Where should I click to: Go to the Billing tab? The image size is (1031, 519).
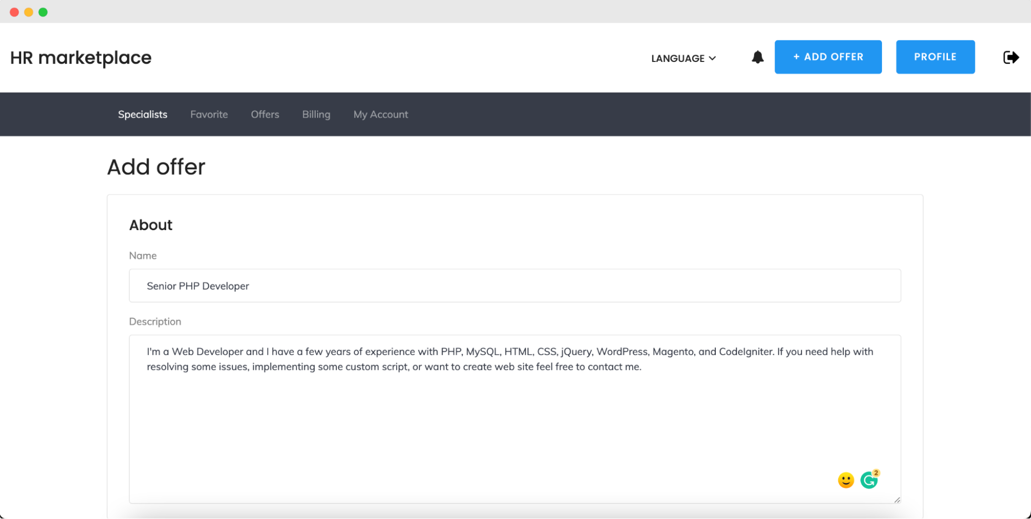pyautogui.click(x=316, y=115)
